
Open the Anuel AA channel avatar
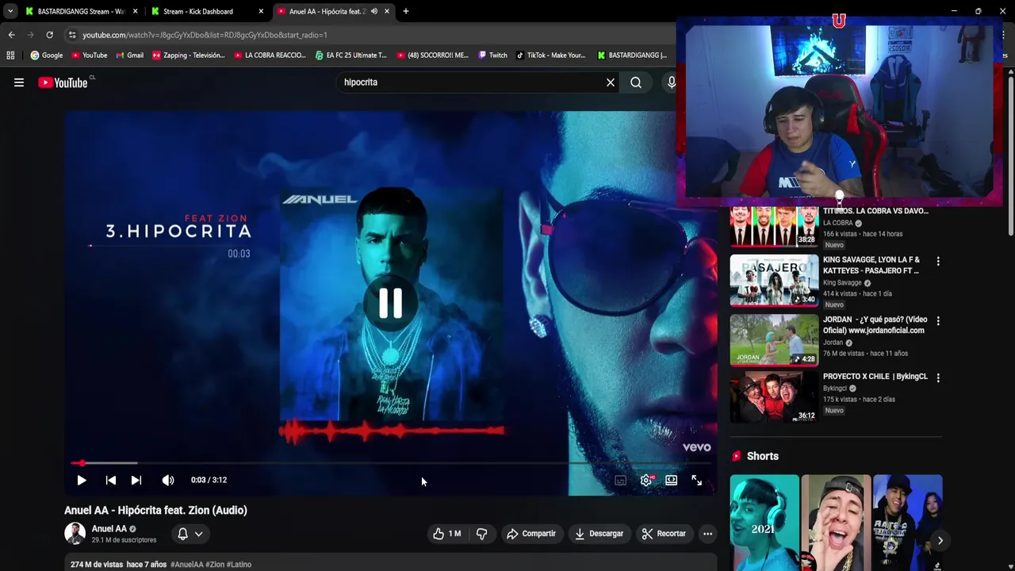pyautogui.click(x=75, y=534)
